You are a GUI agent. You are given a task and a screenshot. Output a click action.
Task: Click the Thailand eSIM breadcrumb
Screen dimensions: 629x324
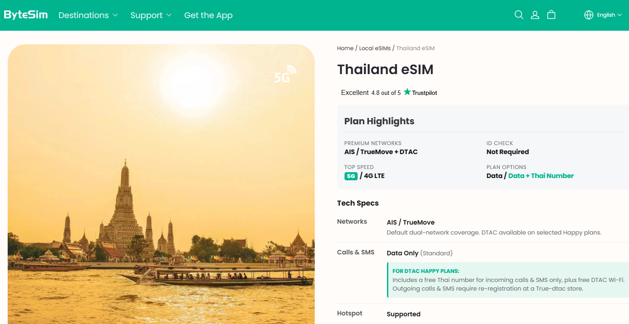point(415,48)
